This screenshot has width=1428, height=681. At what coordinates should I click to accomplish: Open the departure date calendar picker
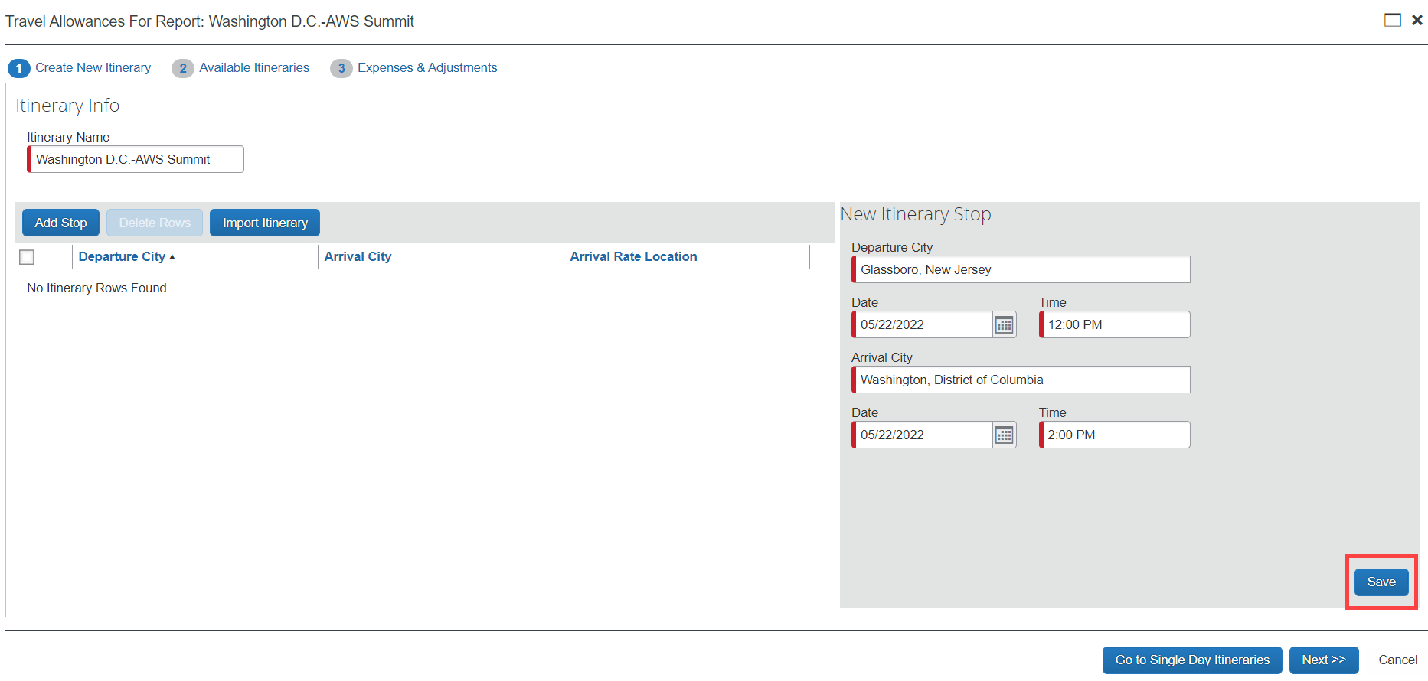coord(1004,324)
